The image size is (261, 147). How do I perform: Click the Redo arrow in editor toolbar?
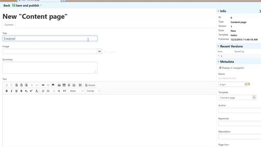tap(37, 85)
